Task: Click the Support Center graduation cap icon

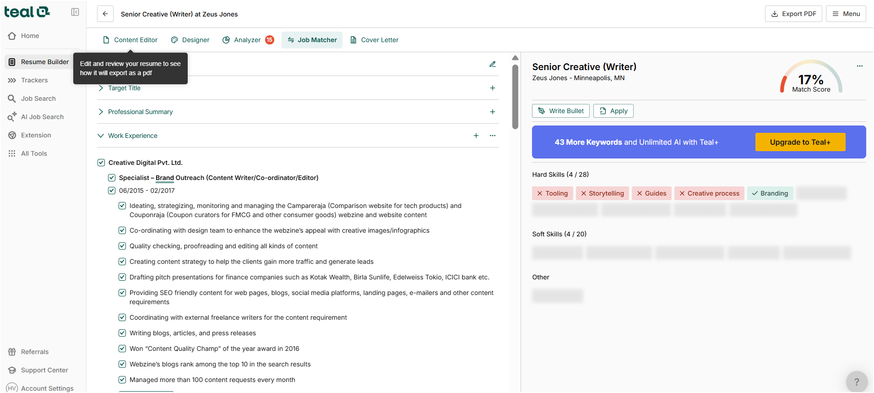Action: click(x=12, y=370)
